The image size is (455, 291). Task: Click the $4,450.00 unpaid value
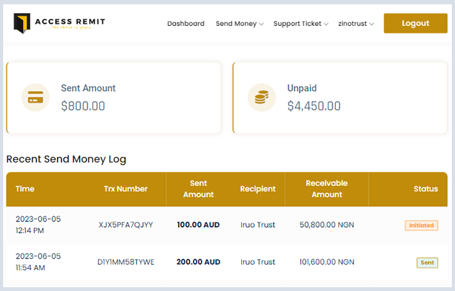click(313, 106)
